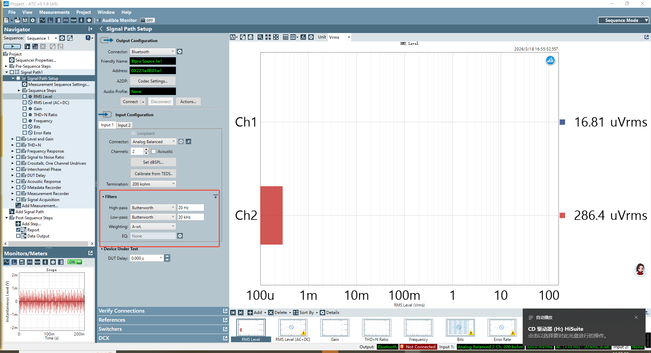Check the Gain measurement checkbox

point(25,108)
